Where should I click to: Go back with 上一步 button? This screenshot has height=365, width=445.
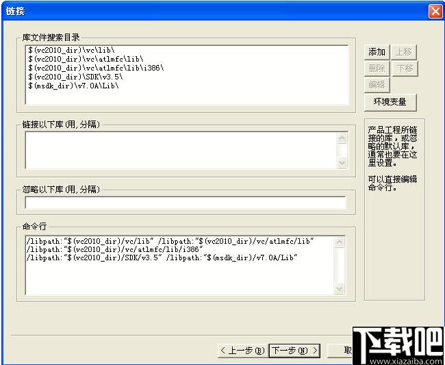(242, 351)
